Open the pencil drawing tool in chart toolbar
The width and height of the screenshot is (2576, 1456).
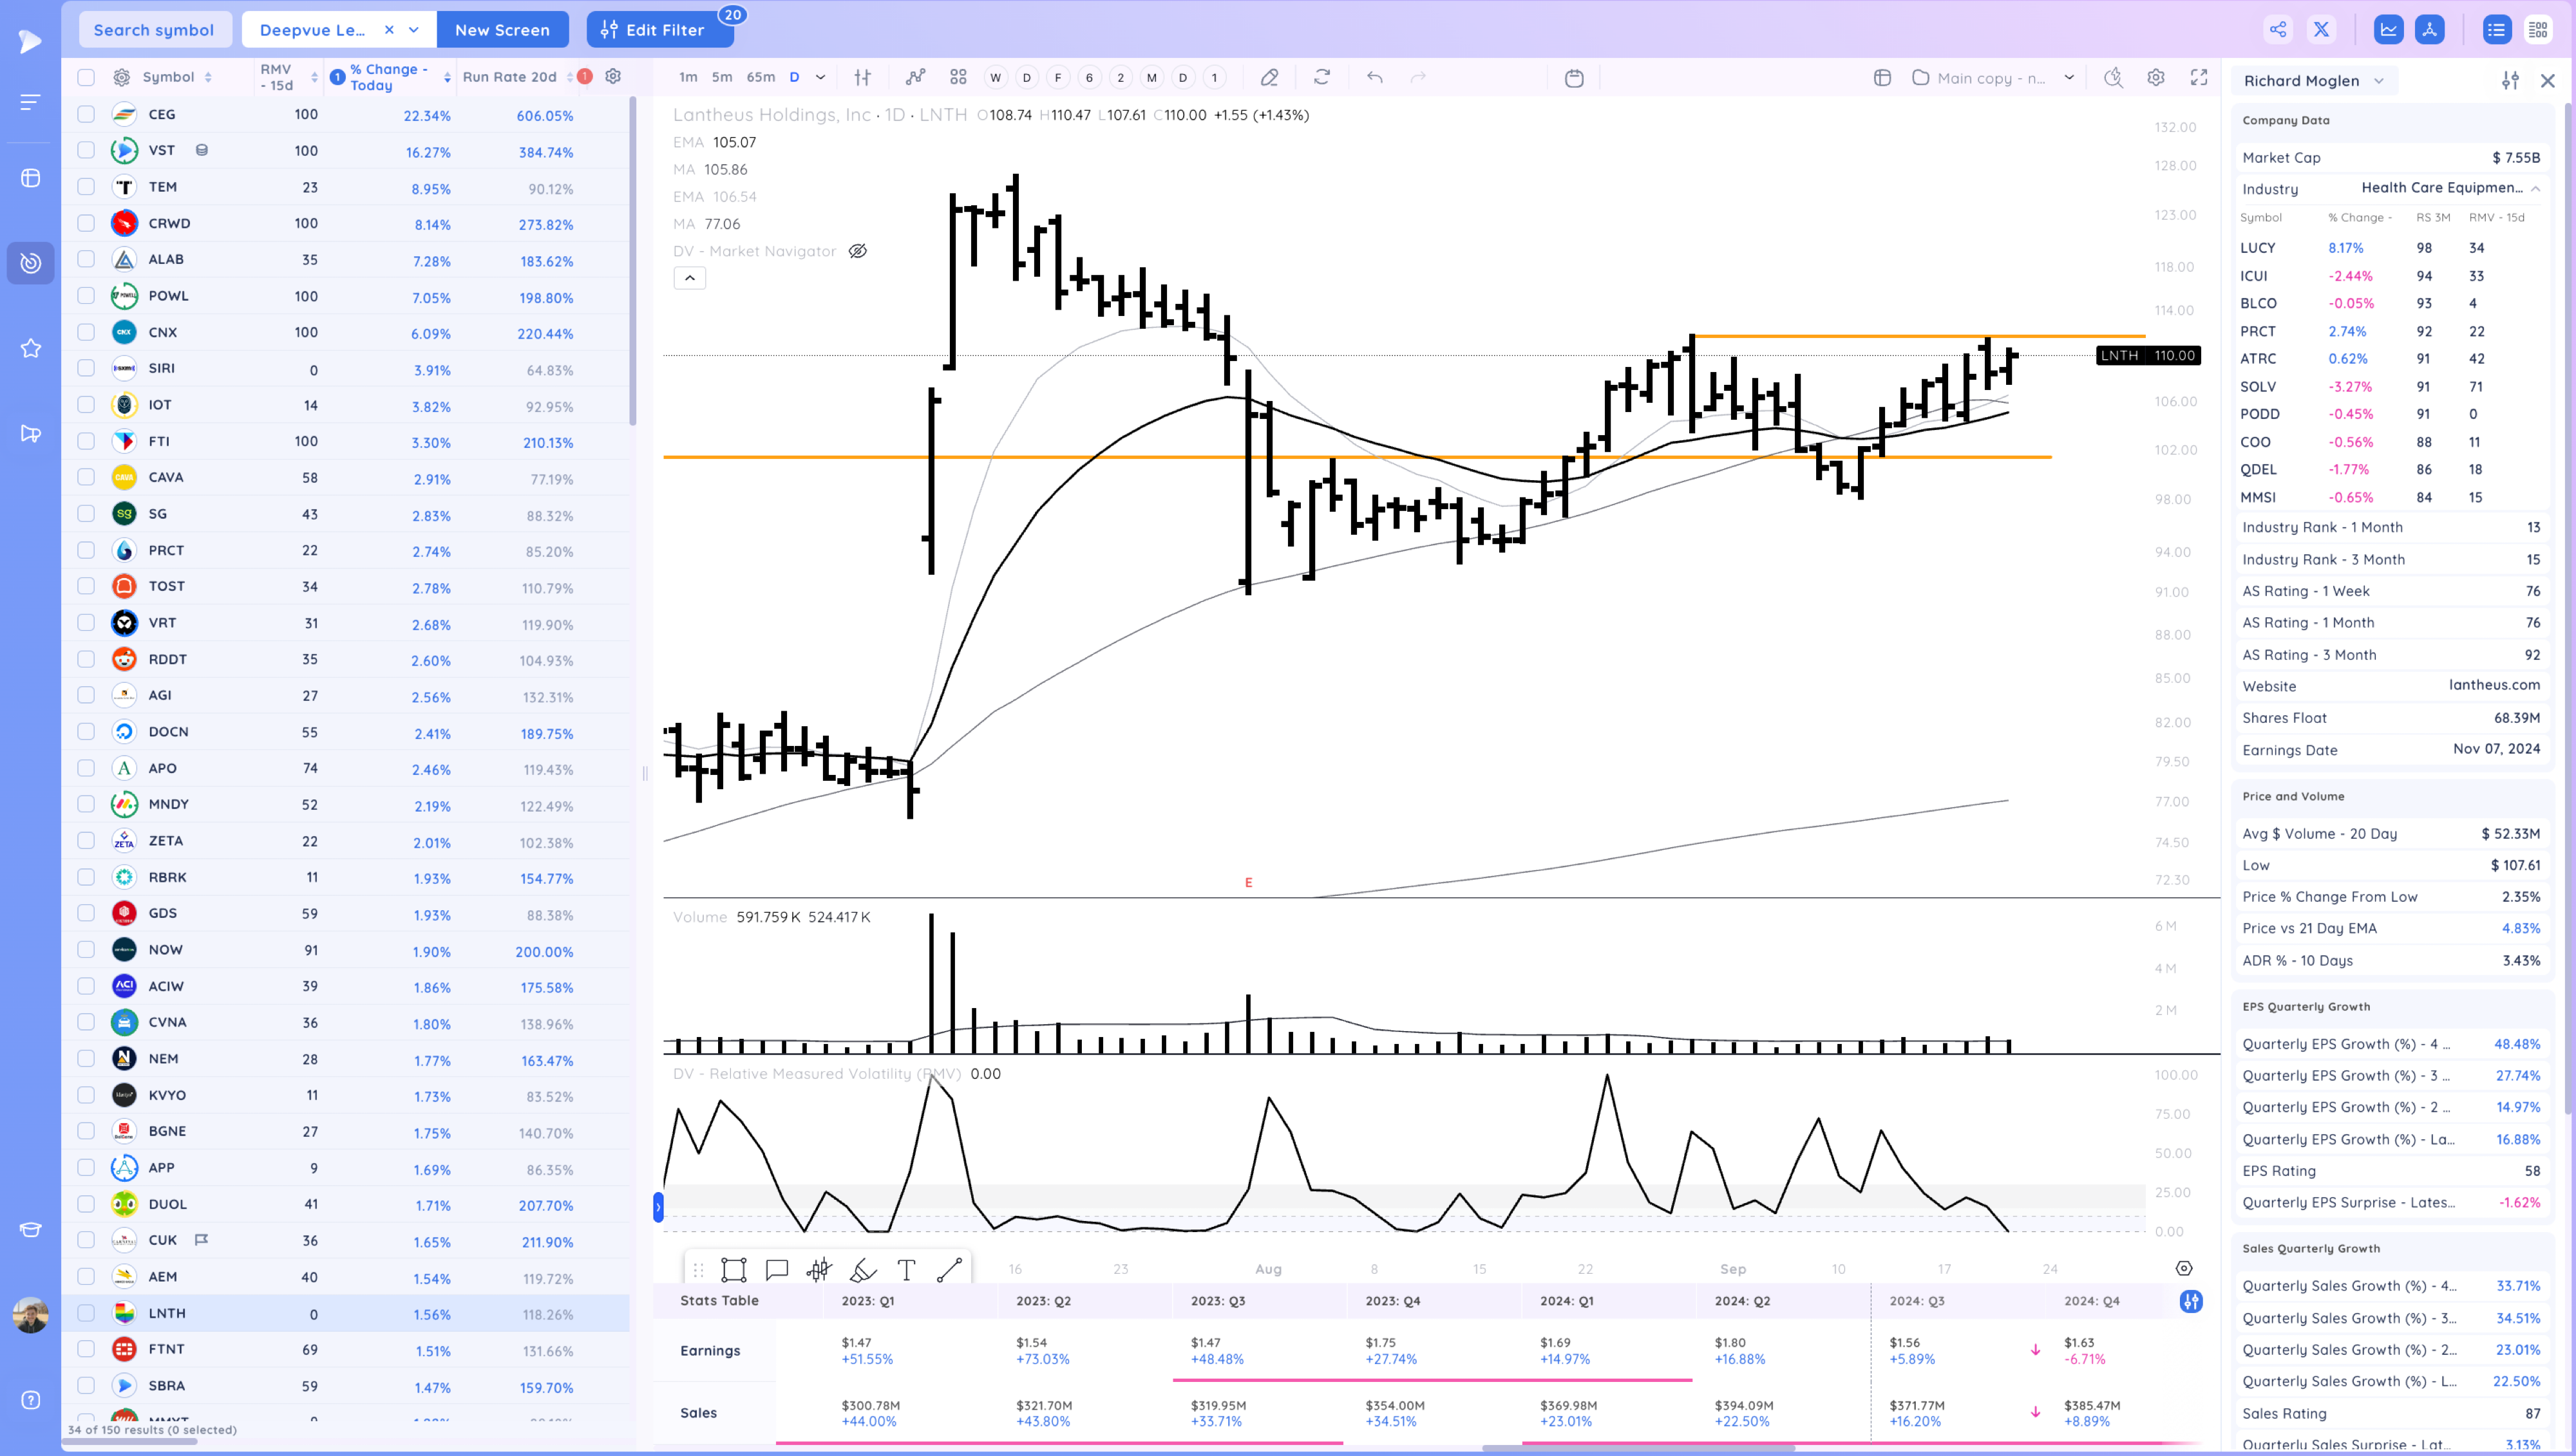coord(1269,77)
